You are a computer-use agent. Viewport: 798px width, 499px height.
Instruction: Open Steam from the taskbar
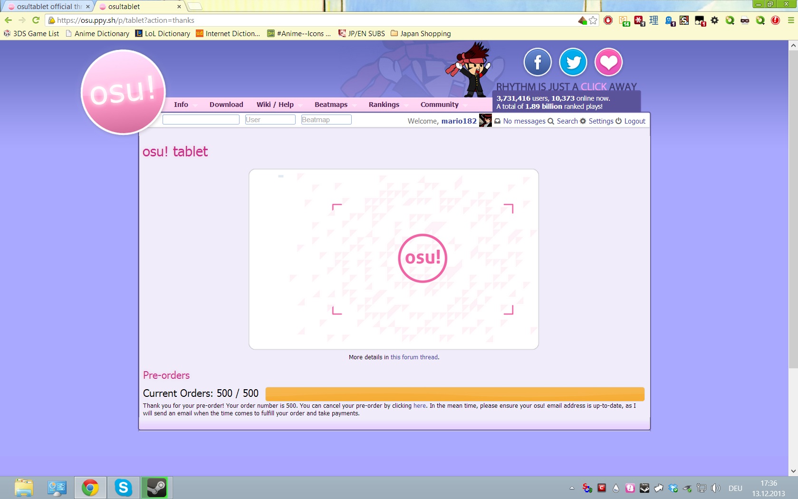coord(156,488)
